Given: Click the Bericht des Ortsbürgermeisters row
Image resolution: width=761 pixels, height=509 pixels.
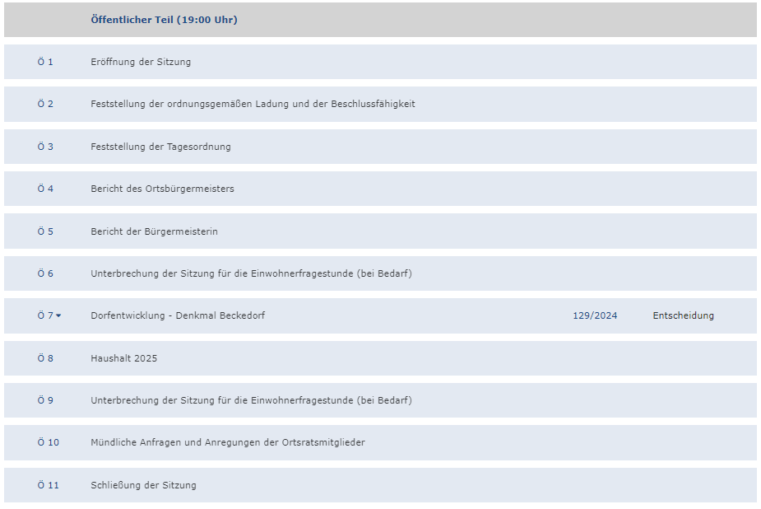Looking at the screenshot, I should [162, 189].
